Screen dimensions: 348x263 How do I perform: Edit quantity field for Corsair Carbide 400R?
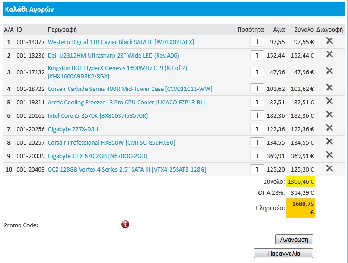click(x=257, y=89)
